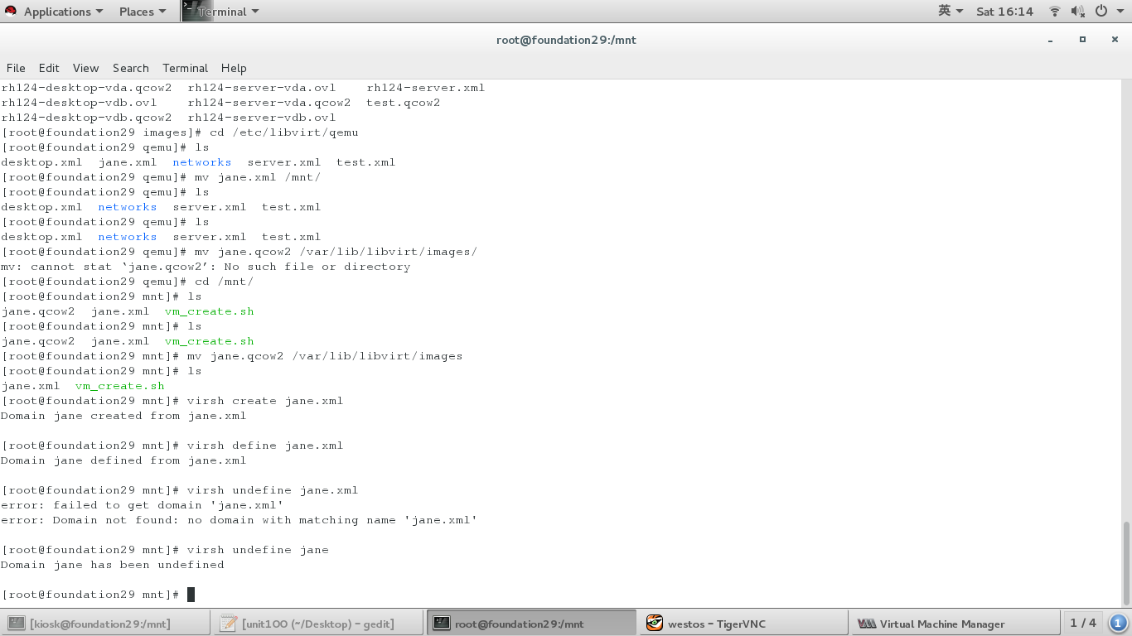Minimize the terminal window
The image size is (1132, 636).
[x=1051, y=40]
